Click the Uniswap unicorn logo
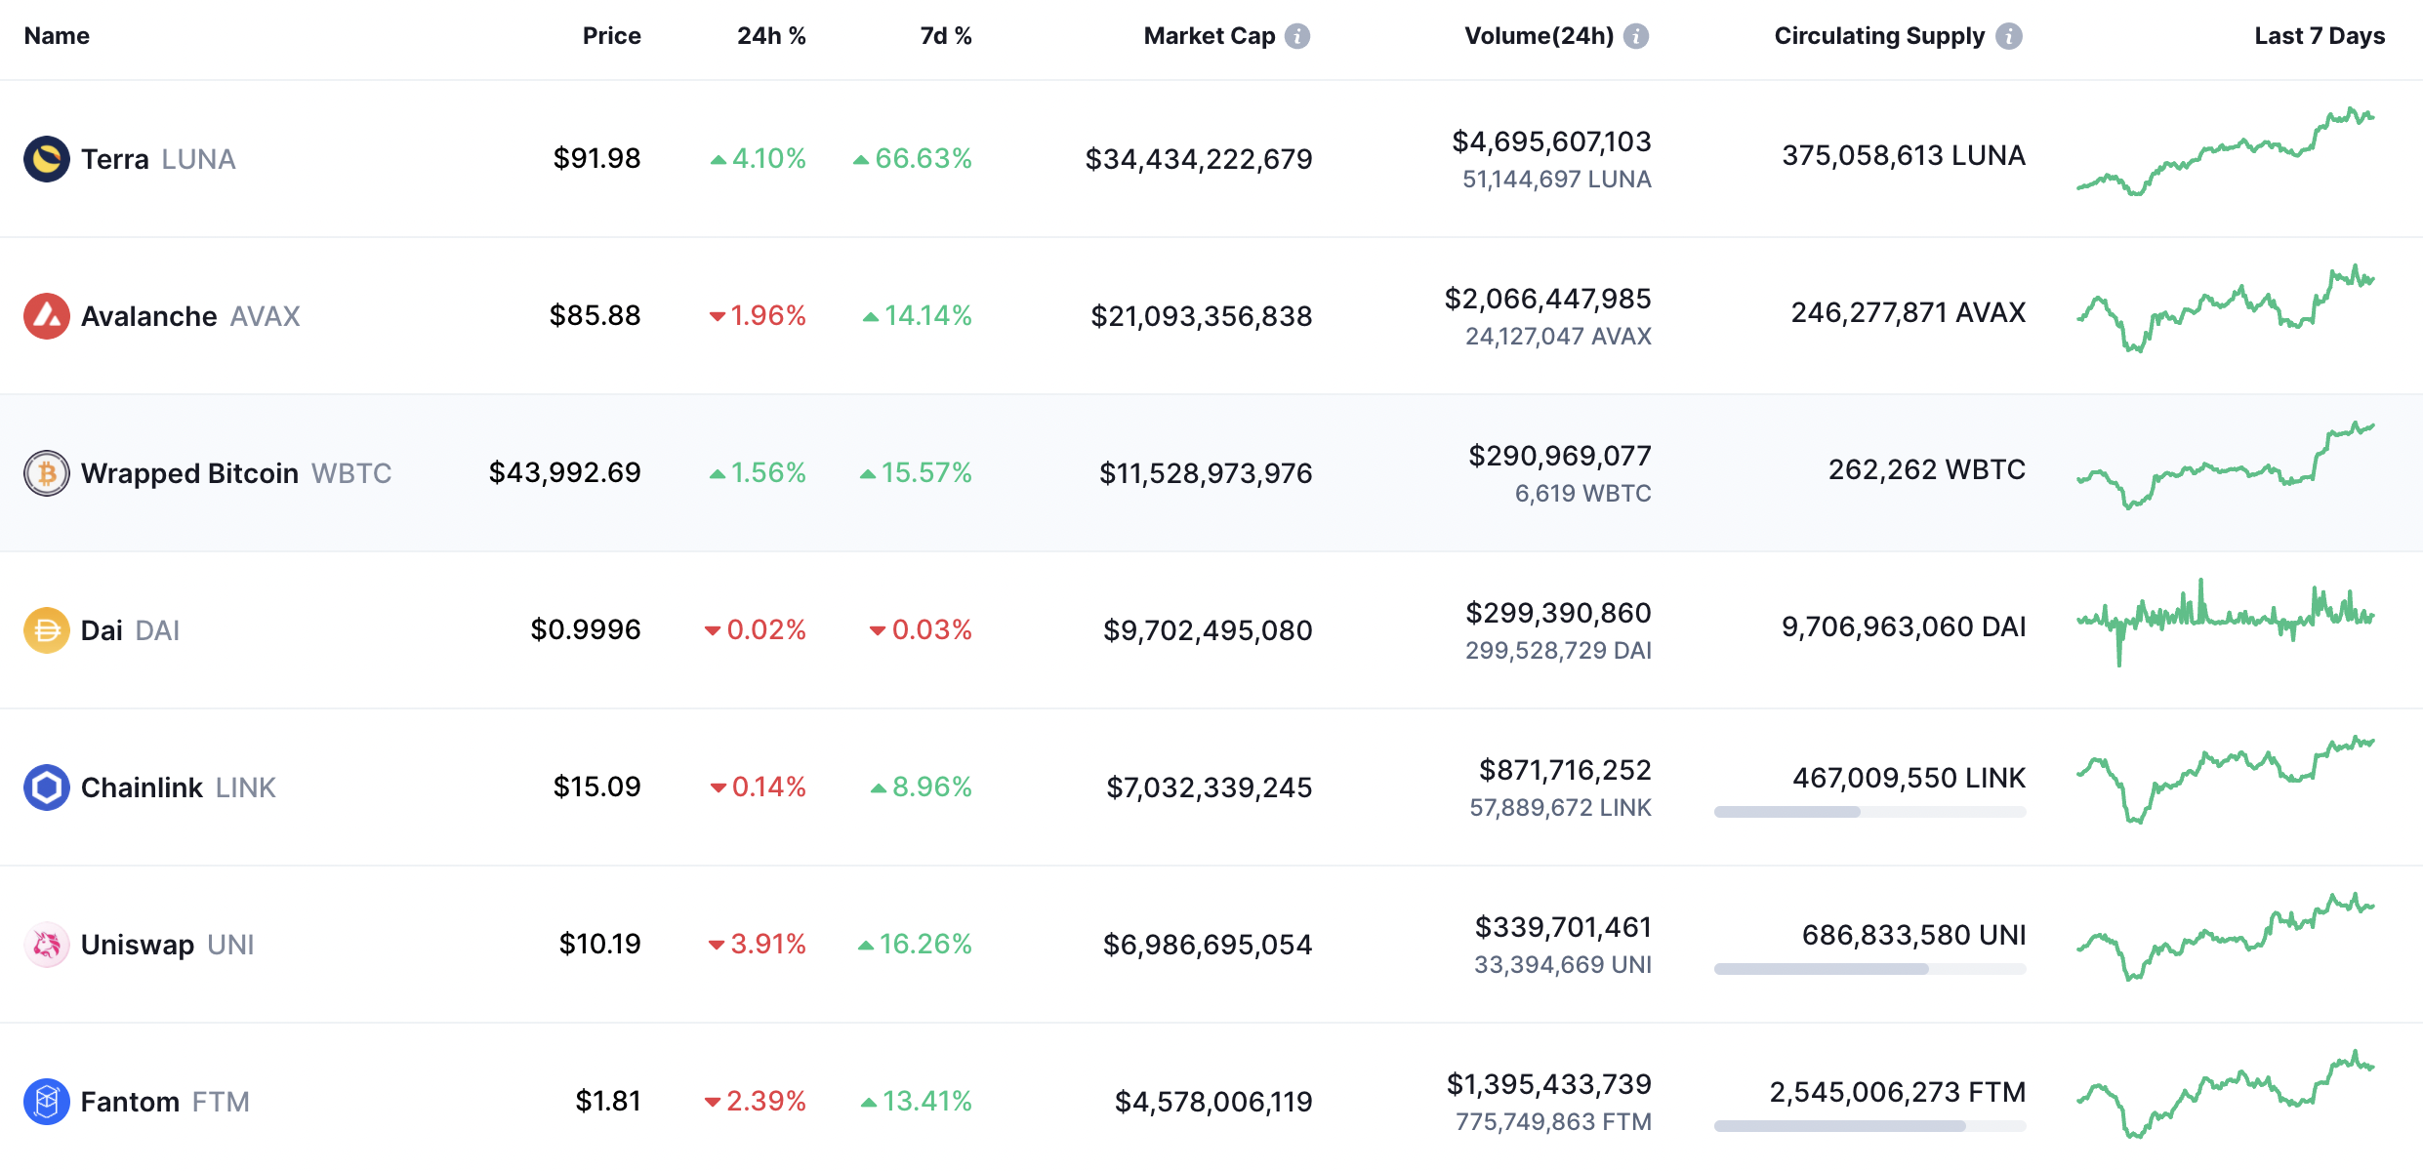2423x1171 pixels. tap(47, 945)
